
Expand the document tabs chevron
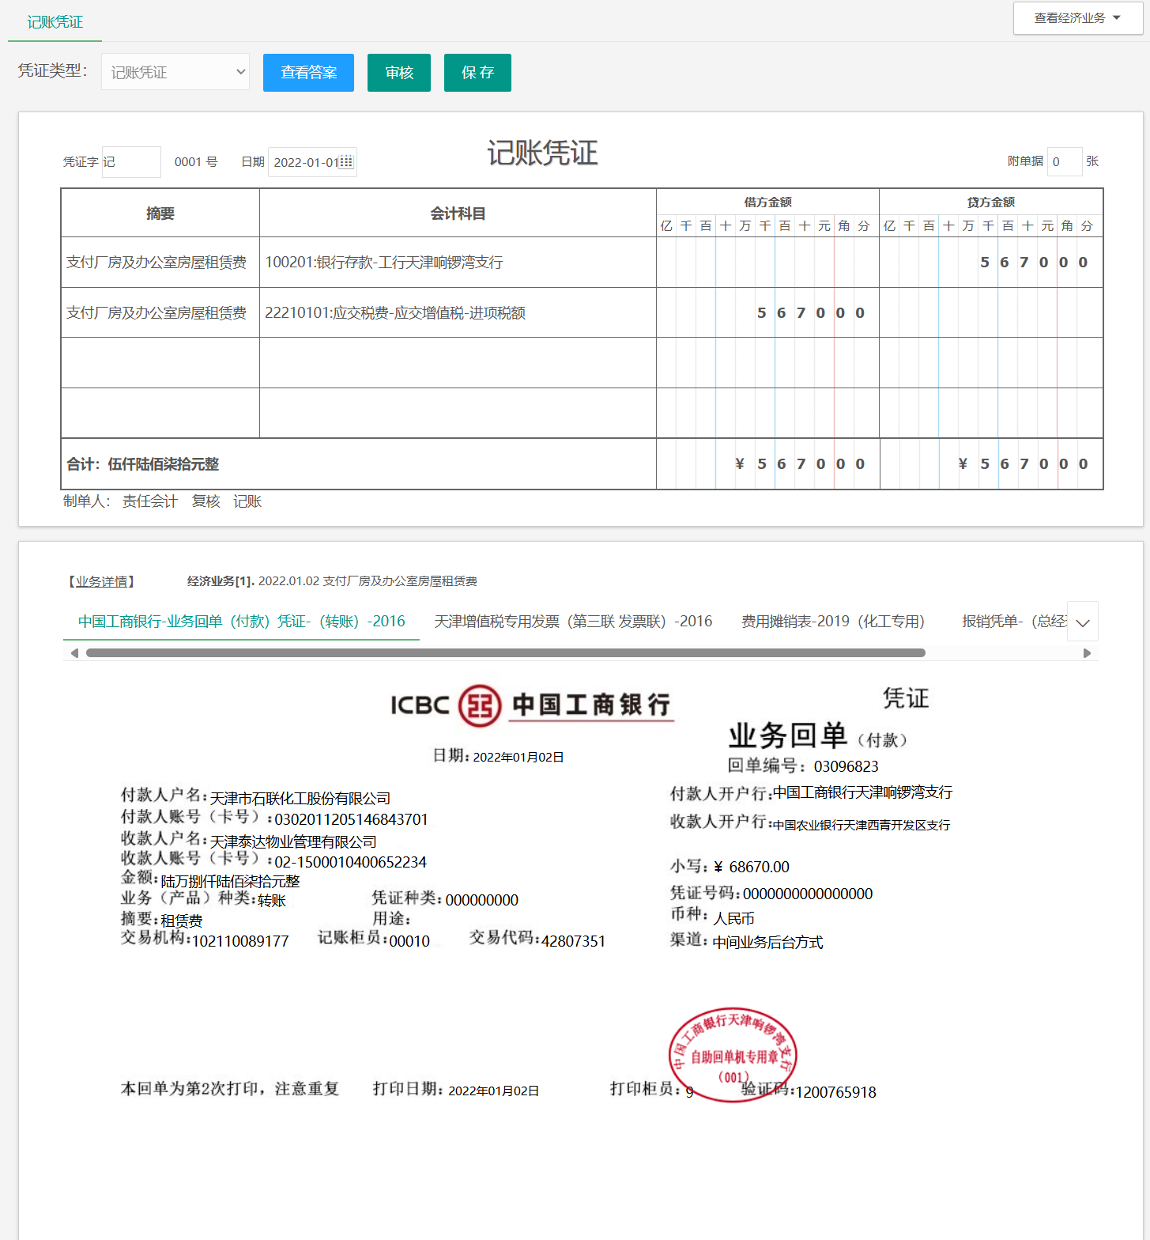[1083, 622]
